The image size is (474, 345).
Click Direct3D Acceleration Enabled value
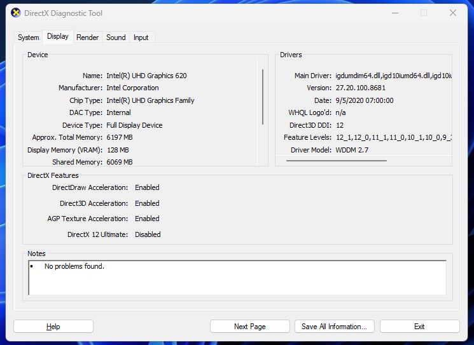click(147, 203)
